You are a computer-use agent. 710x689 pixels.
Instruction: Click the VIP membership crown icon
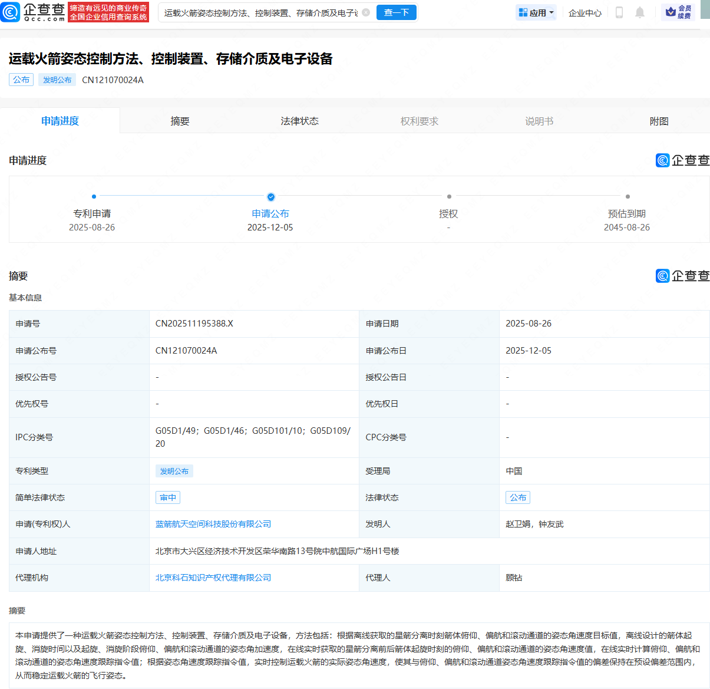click(x=671, y=12)
